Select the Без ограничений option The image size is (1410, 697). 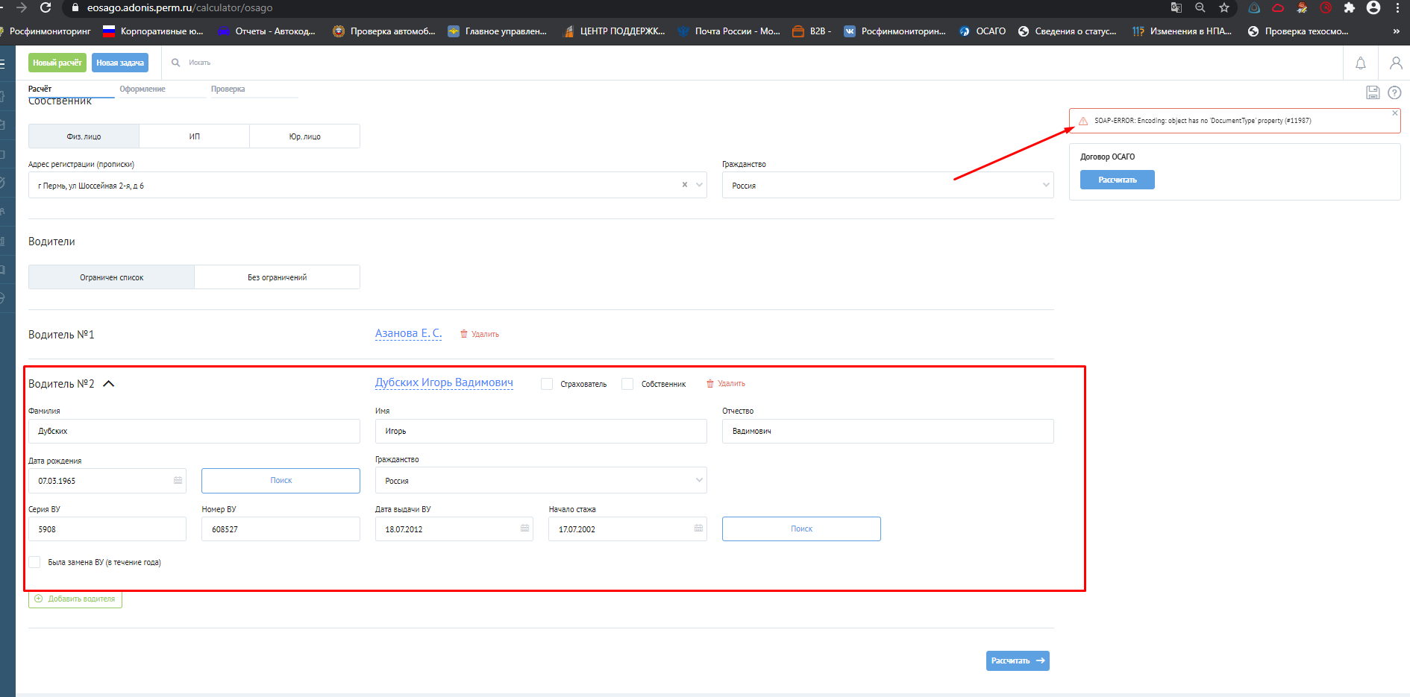[x=277, y=277]
